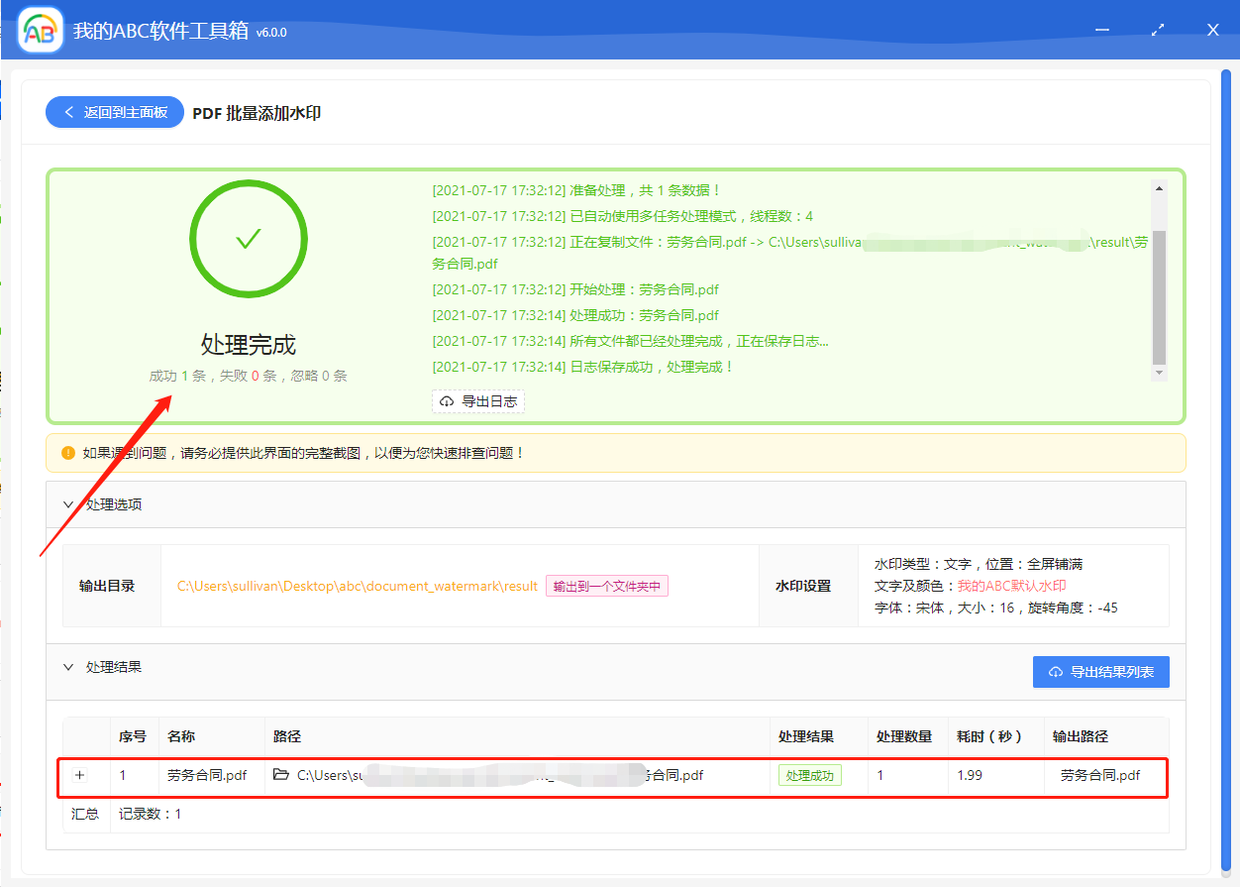Click the pink 输出到一个文件夹中 tag
Viewport: 1240px width, 887px height.
point(608,586)
